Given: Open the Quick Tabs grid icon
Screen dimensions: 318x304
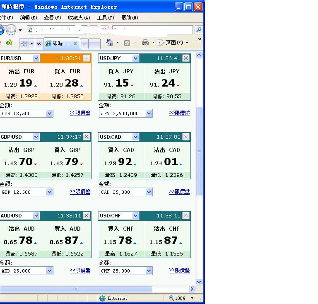Looking at the screenshot, I should [24, 43].
